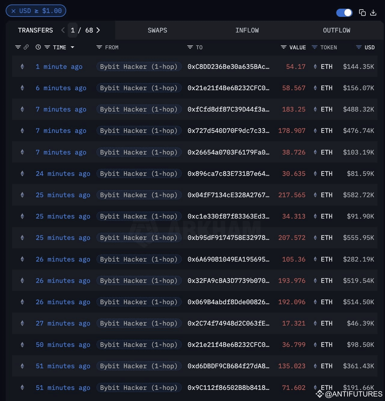The width and height of the screenshot is (385, 401).
Task: Expand the TIME dropdown arrow
Action: click(x=72, y=47)
